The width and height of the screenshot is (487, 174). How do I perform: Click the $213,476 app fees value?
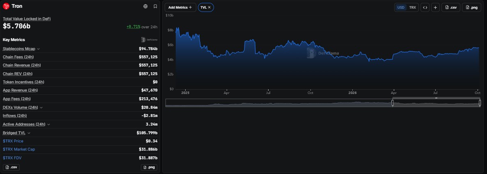[148, 99]
